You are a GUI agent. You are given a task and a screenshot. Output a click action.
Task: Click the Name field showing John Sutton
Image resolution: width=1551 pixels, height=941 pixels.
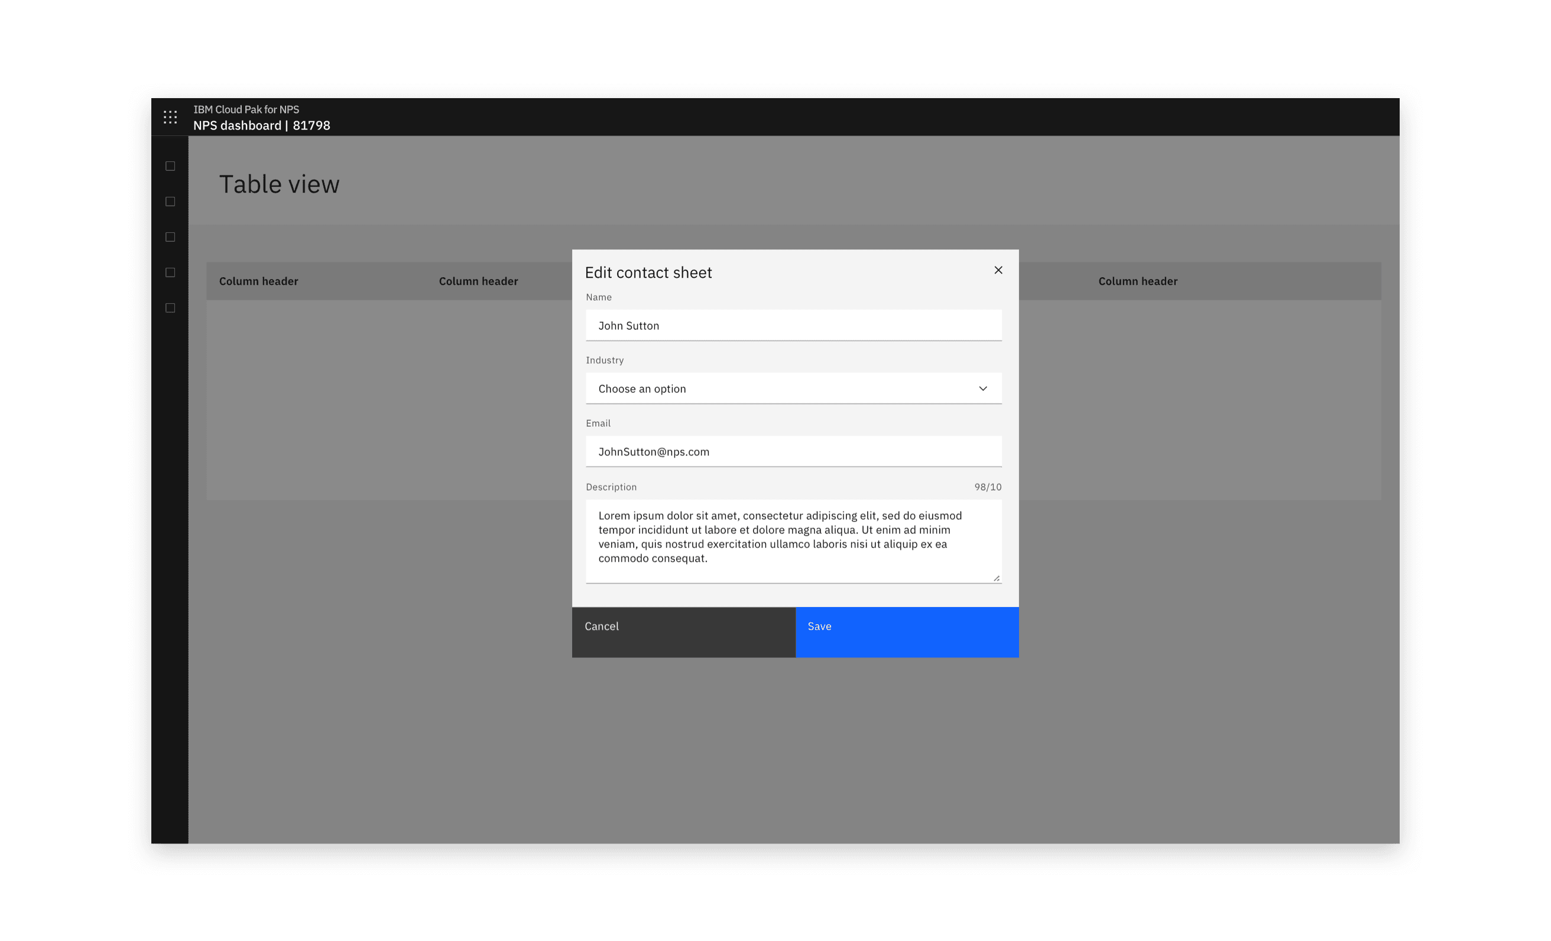point(793,326)
